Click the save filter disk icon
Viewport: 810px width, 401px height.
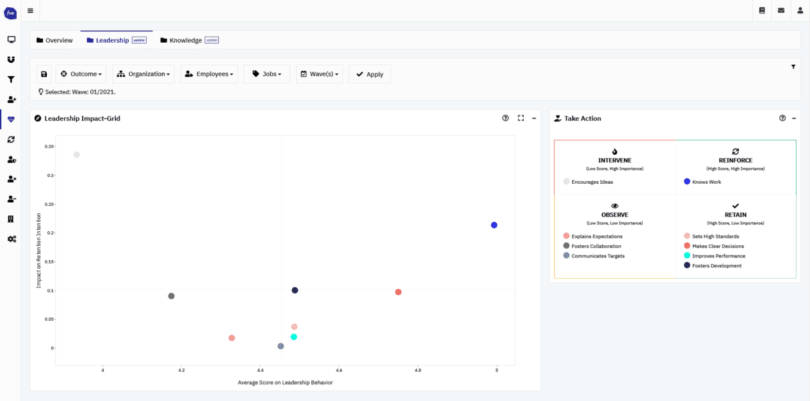click(43, 74)
